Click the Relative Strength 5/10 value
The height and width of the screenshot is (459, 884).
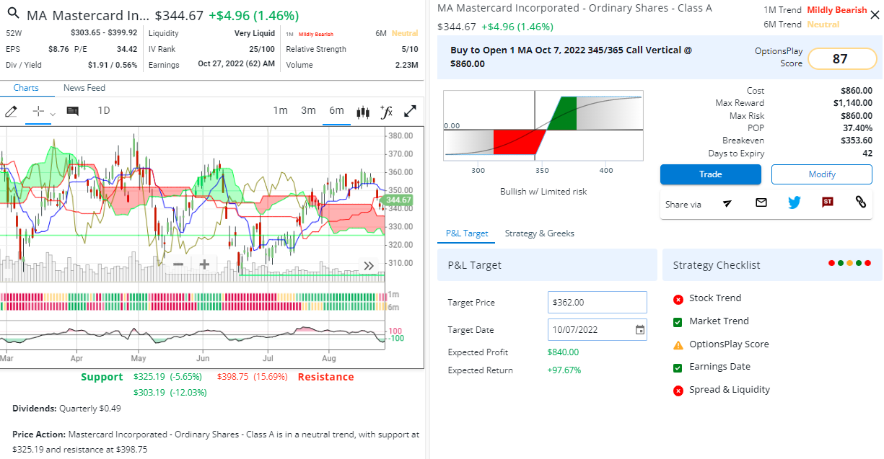410,49
